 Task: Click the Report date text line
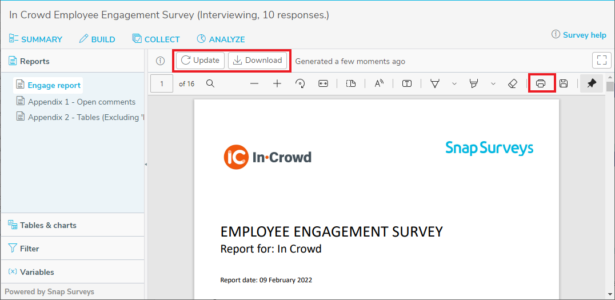coord(266,280)
